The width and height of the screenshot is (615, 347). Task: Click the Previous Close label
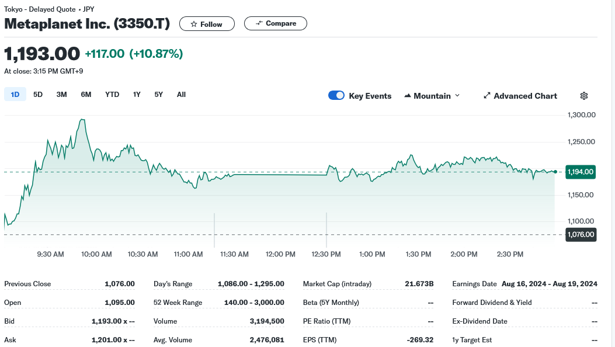(27, 284)
